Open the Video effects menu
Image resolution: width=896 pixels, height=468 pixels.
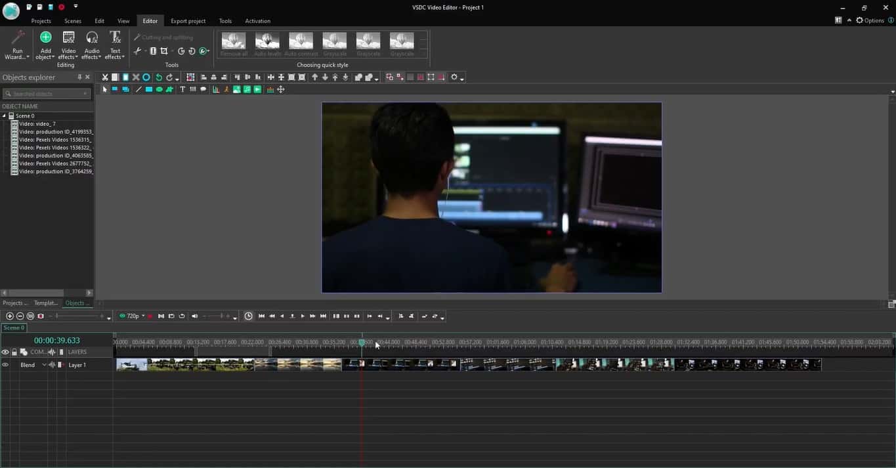pos(68,45)
